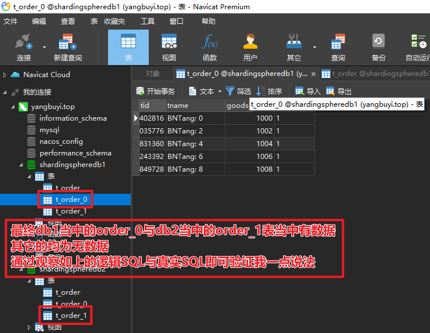This screenshot has width=430, height=333.
Task: Click the 连接 (Connection) toolbar icon
Action: coord(24,47)
